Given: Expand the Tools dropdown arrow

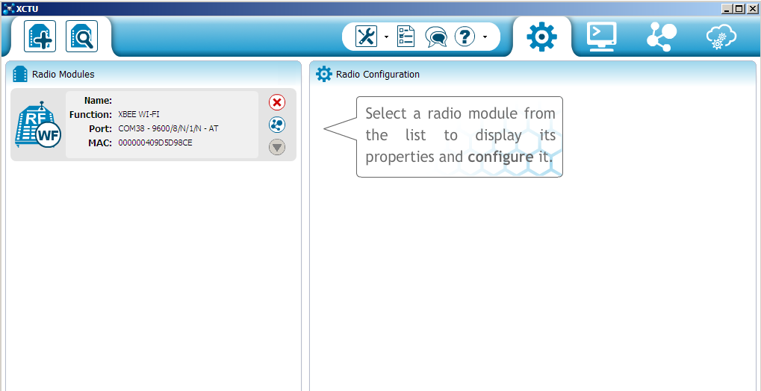Looking at the screenshot, I should pyautogui.click(x=386, y=37).
